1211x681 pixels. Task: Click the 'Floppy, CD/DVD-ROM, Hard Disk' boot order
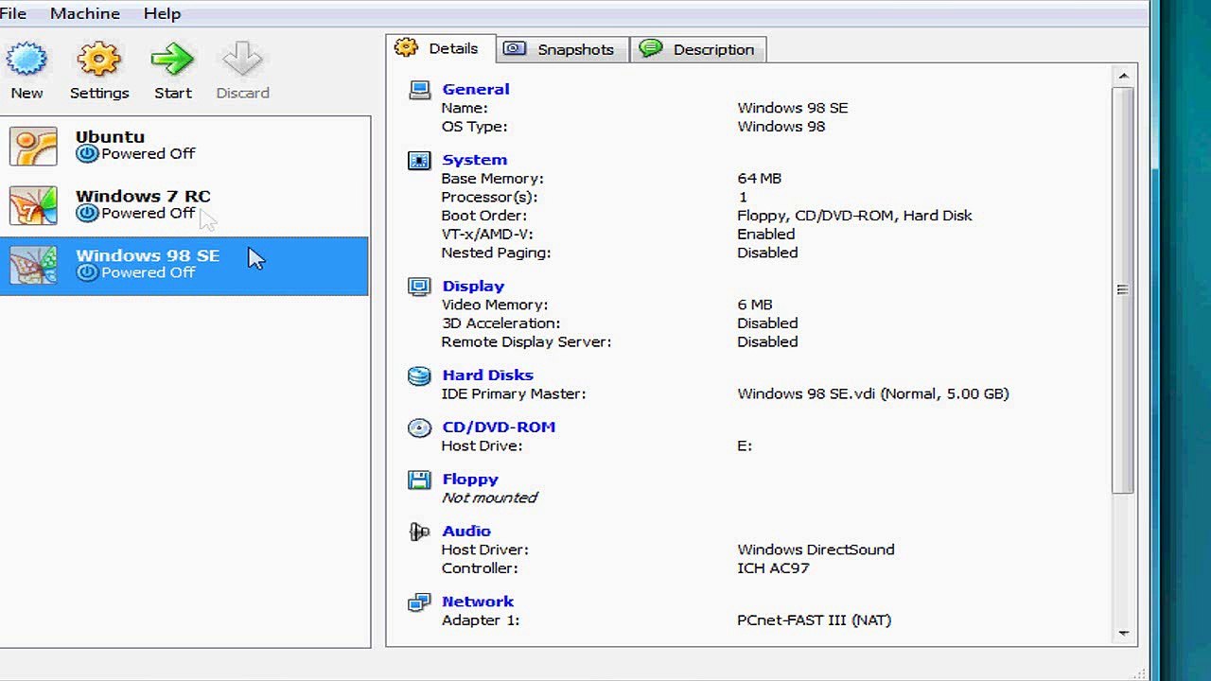pos(854,216)
